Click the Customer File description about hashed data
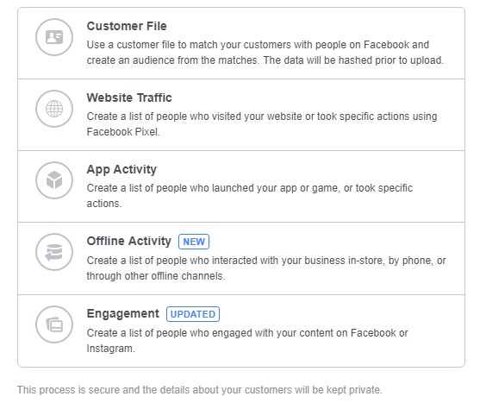Screen dimensions: 486x403 [265, 53]
